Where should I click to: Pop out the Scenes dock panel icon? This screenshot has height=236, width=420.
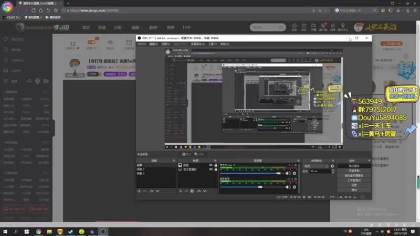[174, 160]
